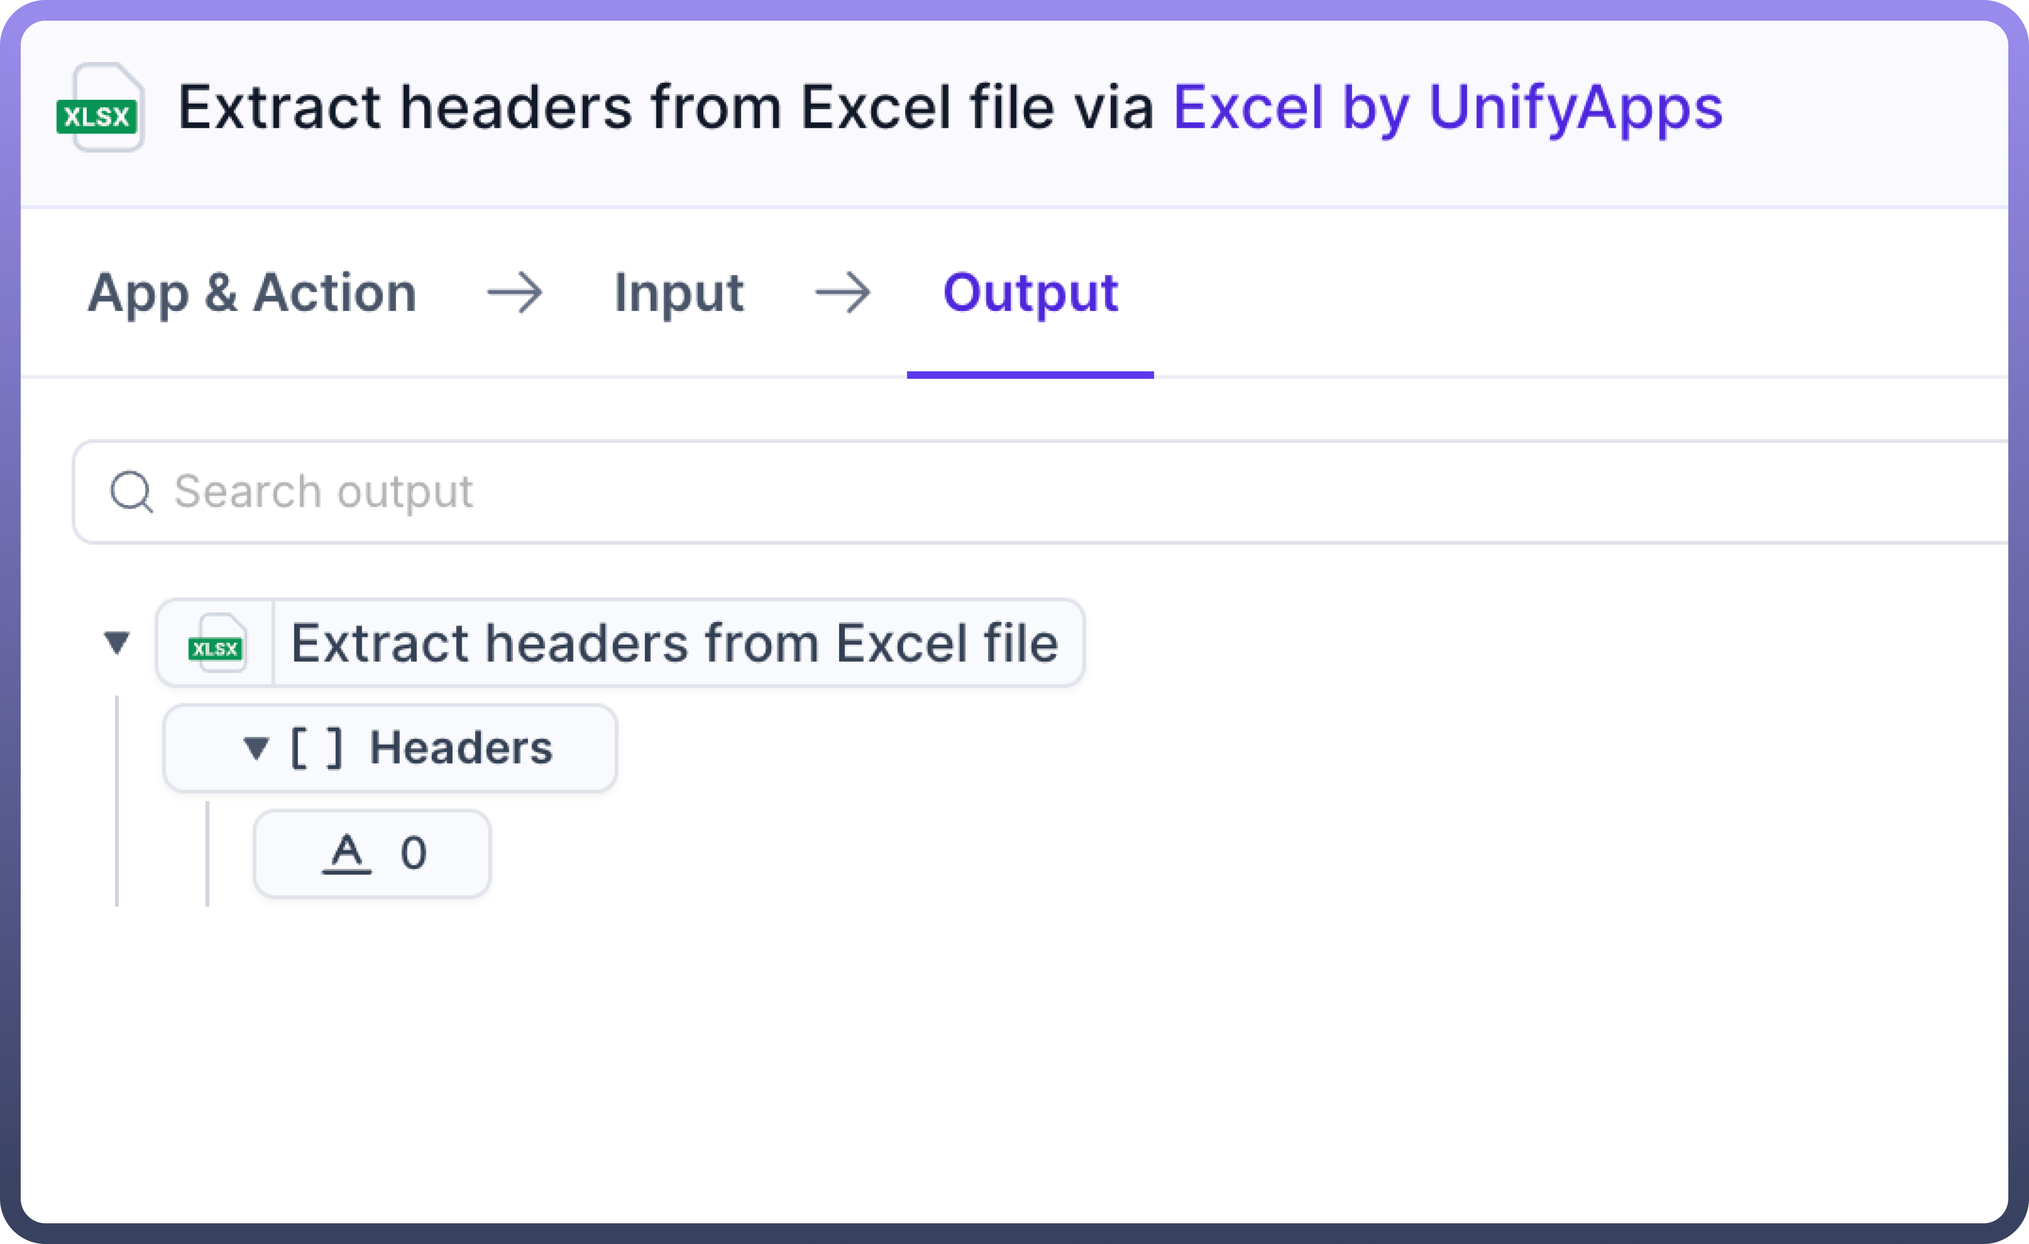Click the purple underline below the Output tab
The image size is (2029, 1244).
coord(1030,375)
